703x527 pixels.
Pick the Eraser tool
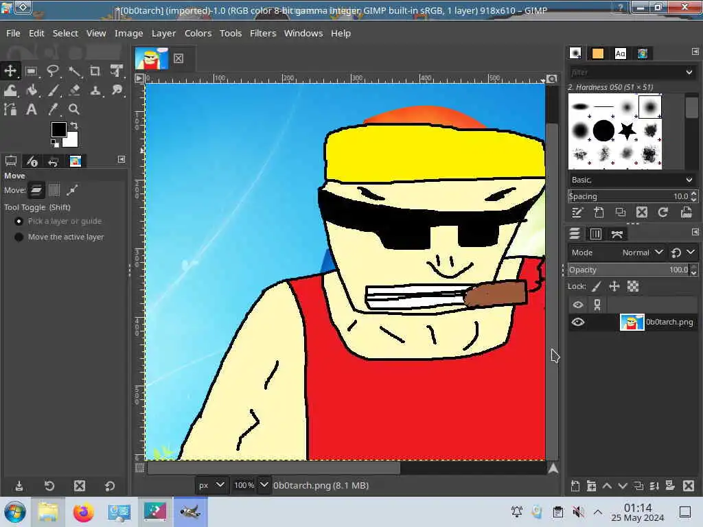pos(74,90)
